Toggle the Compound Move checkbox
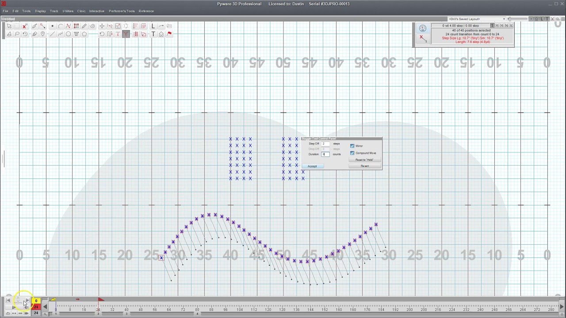This screenshot has height=318, width=566. click(352, 153)
